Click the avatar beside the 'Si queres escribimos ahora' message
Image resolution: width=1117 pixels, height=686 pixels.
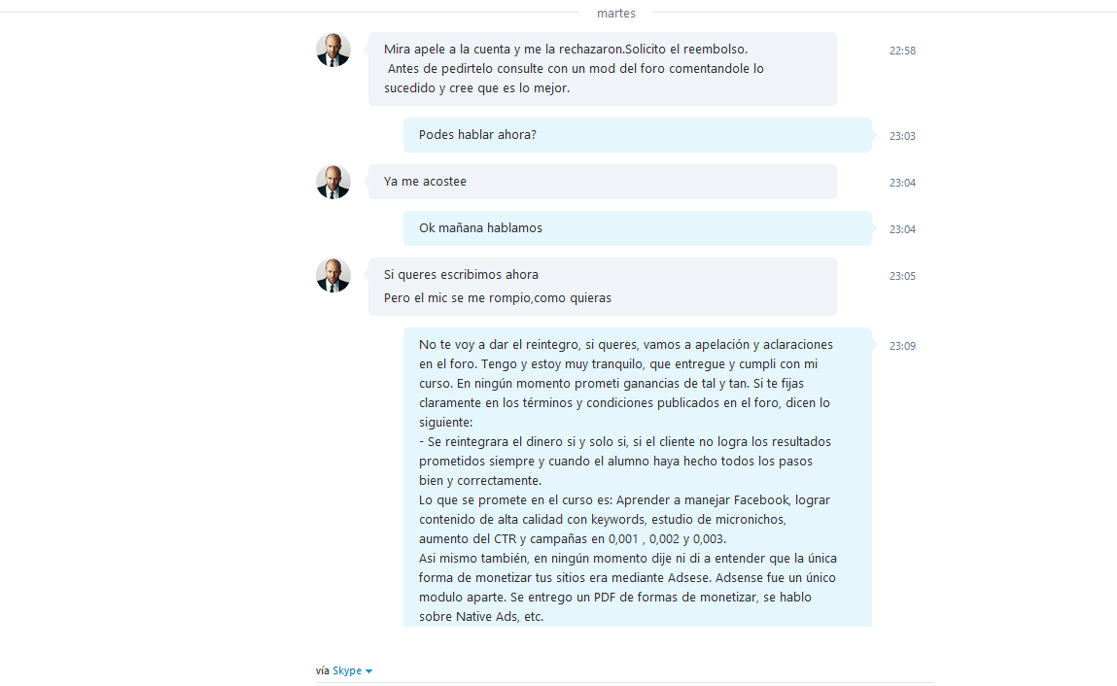tap(333, 275)
